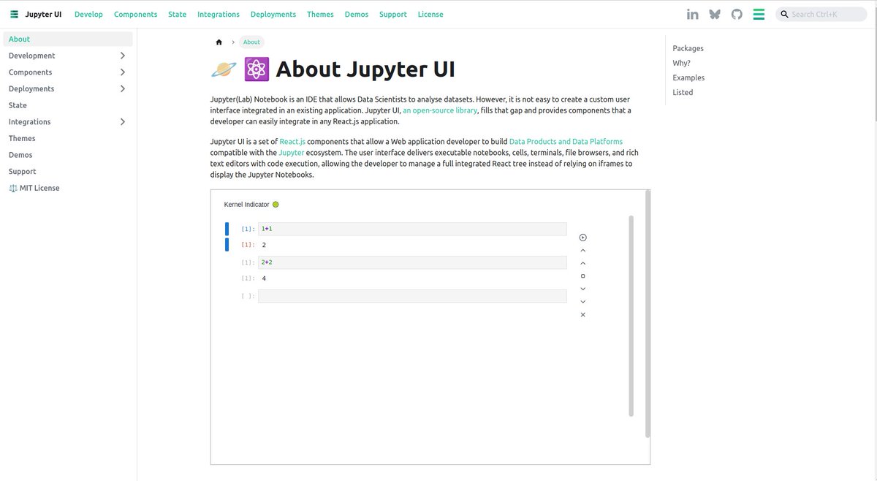Click the scales icon beside MIT License
Image resolution: width=877 pixels, height=481 pixels.
click(x=12, y=188)
